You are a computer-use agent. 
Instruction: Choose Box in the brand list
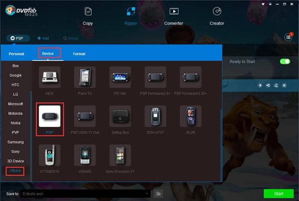[x=15, y=66]
